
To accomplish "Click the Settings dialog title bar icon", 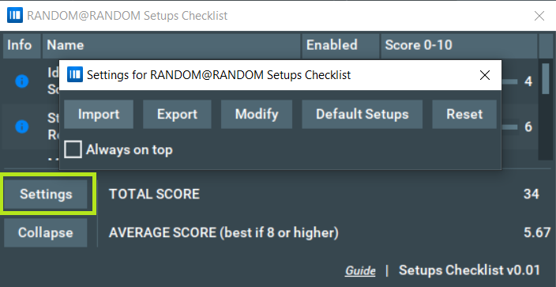I will tap(75, 74).
